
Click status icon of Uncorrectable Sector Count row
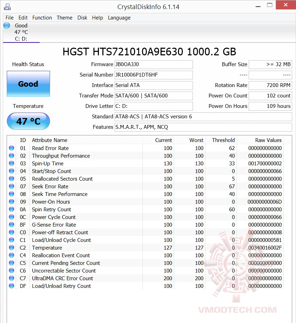click(x=11, y=270)
